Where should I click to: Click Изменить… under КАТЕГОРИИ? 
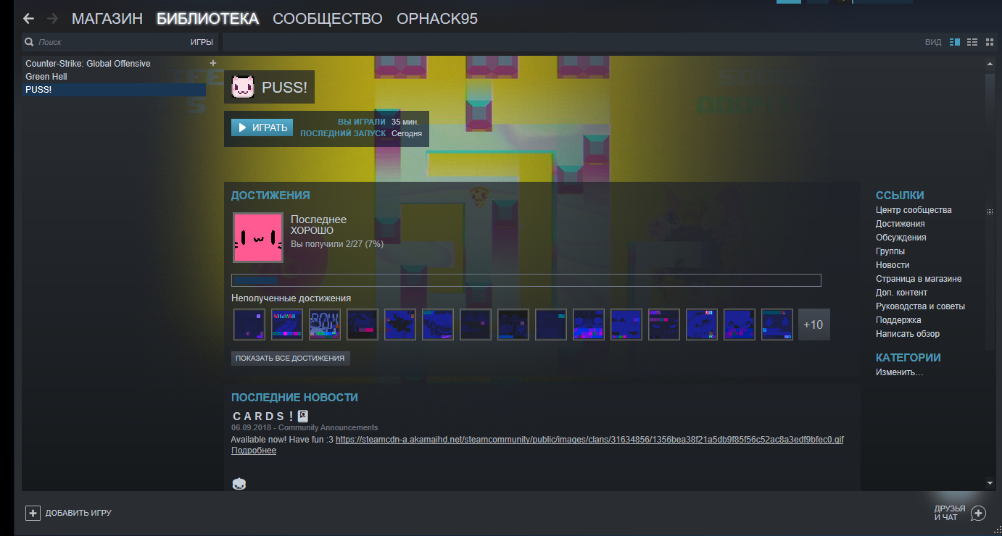coord(900,372)
